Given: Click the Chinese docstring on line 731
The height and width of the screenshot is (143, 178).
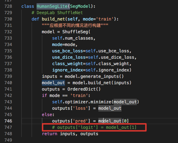Looking at the screenshot, I should (75, 25).
